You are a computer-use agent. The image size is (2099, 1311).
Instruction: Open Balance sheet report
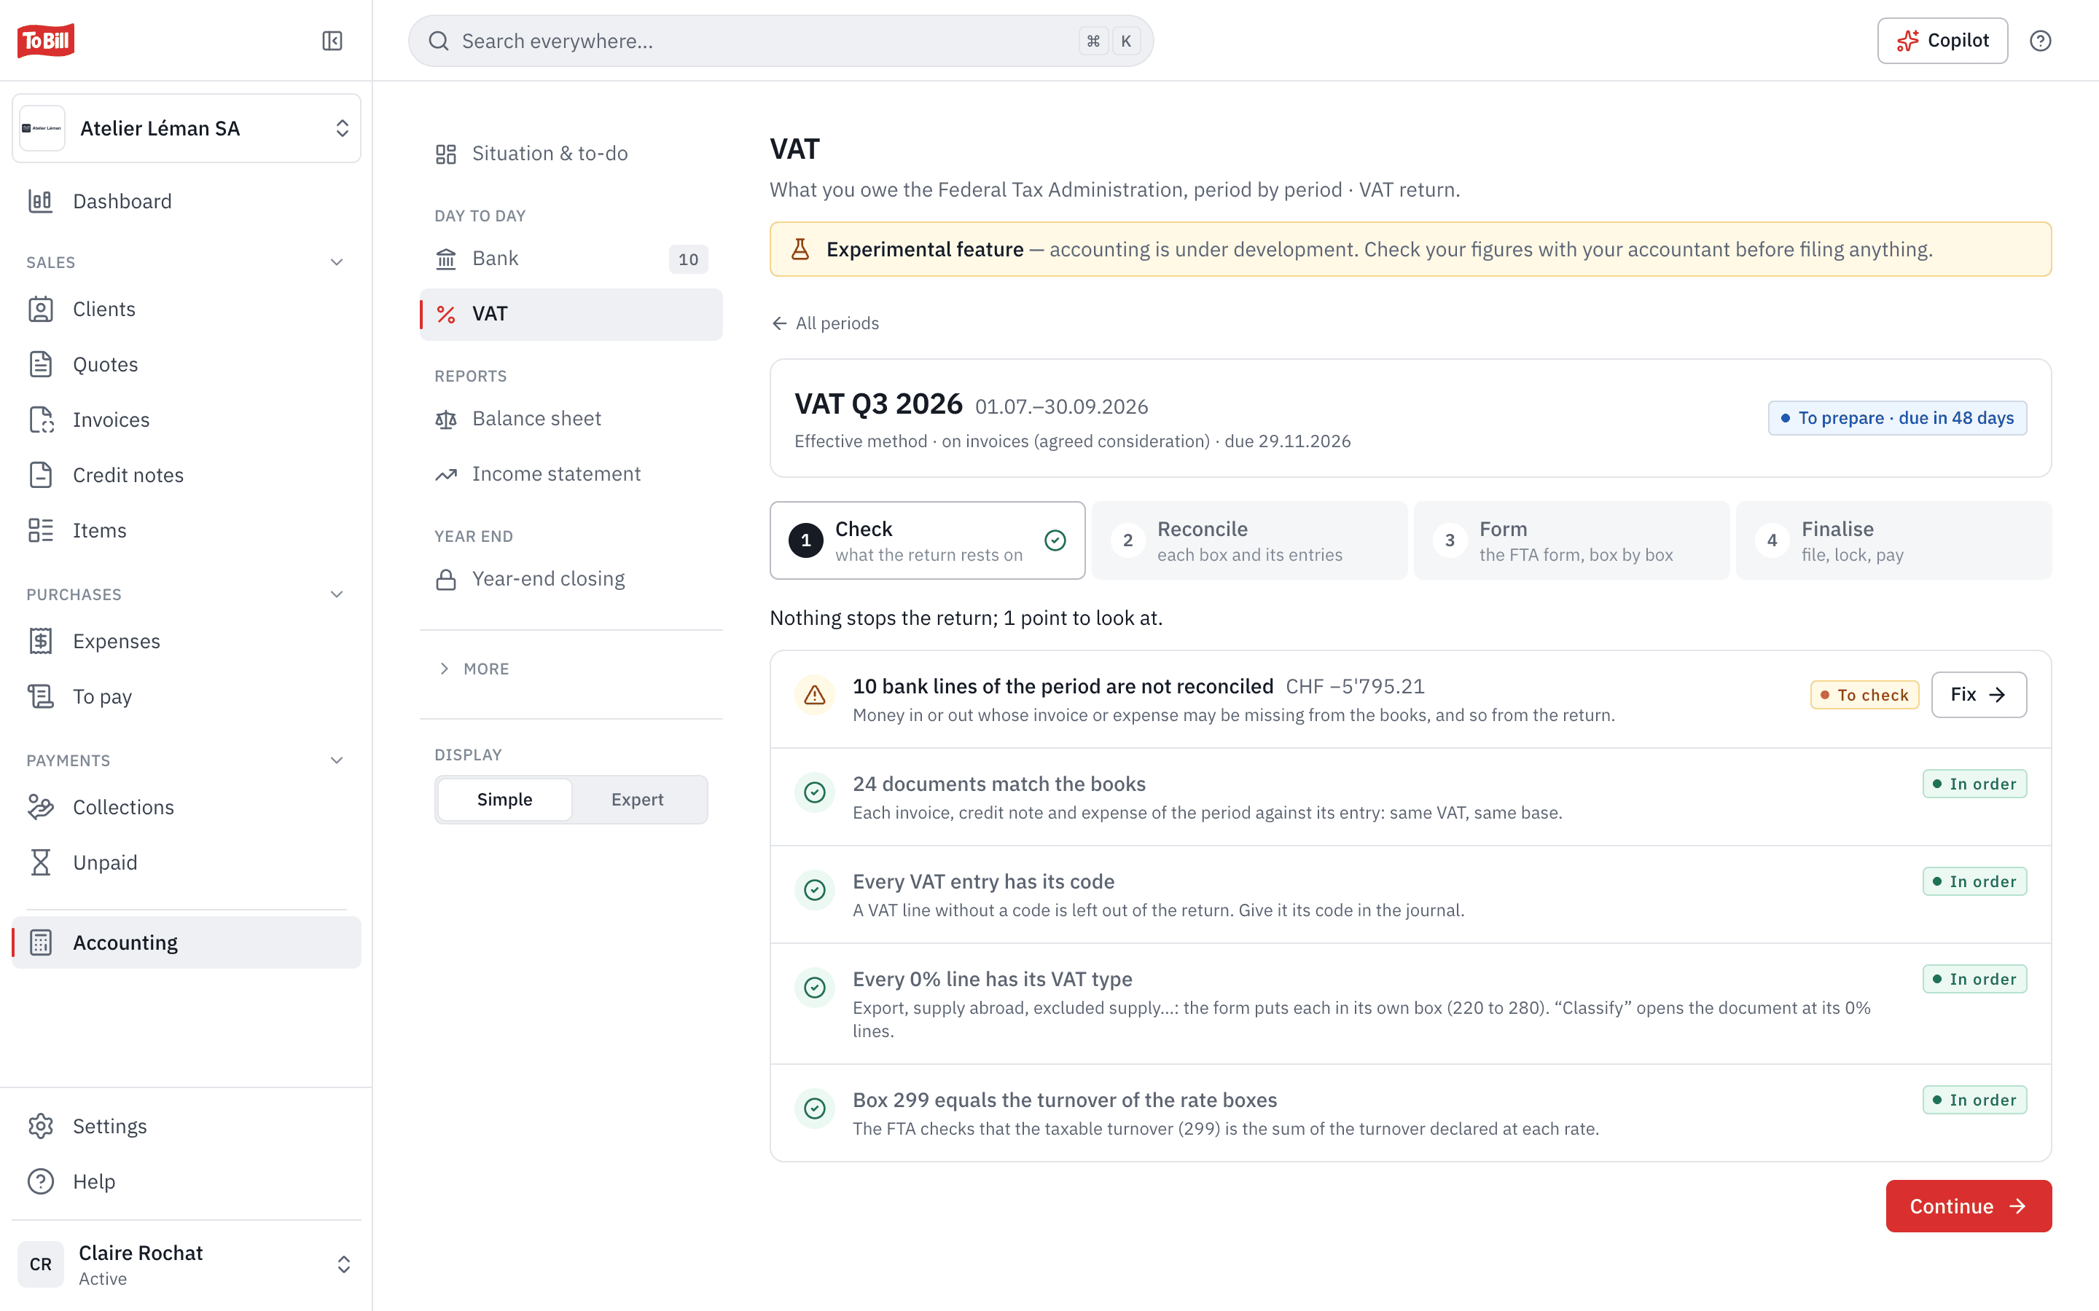pos(571,419)
